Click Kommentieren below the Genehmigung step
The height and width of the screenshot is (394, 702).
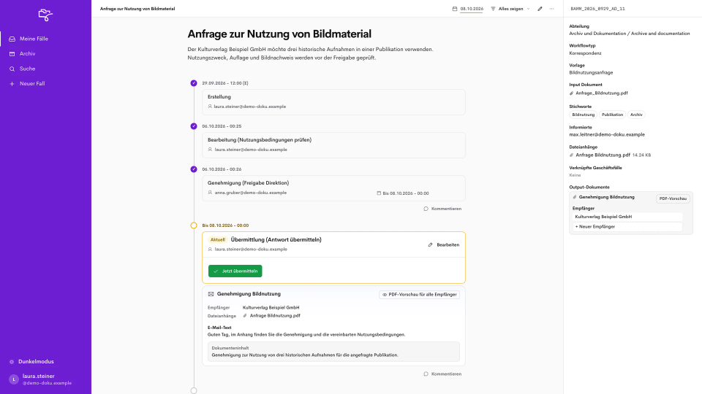point(446,209)
